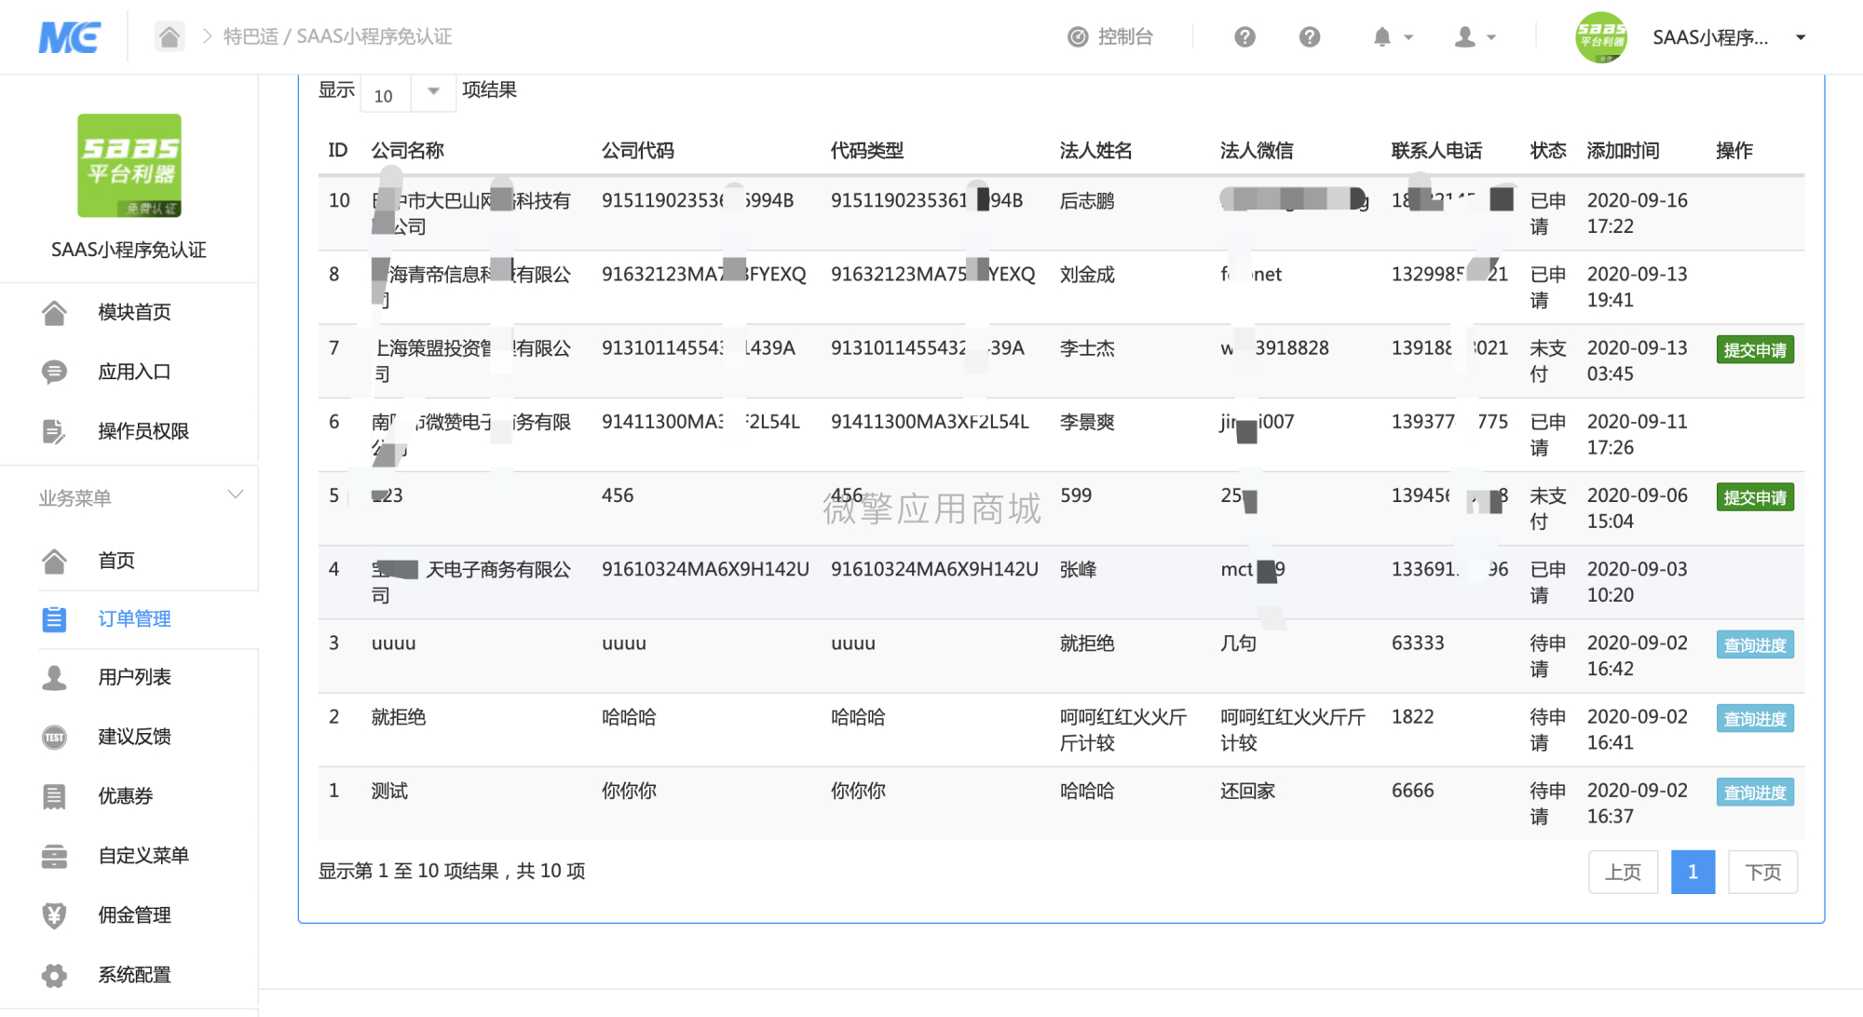
Task: Go to previous page with 上页
Action: [x=1623, y=873]
